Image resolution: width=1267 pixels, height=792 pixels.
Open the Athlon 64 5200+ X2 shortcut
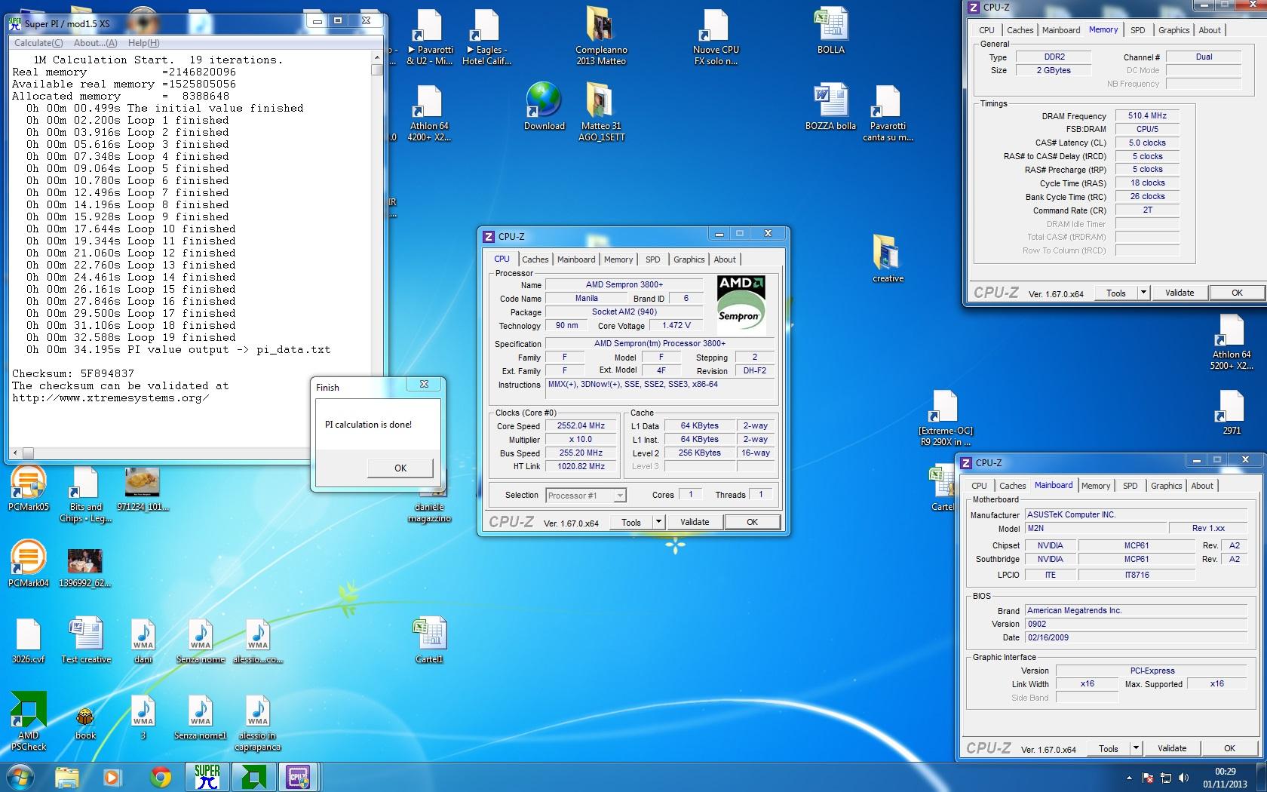[x=1231, y=341]
